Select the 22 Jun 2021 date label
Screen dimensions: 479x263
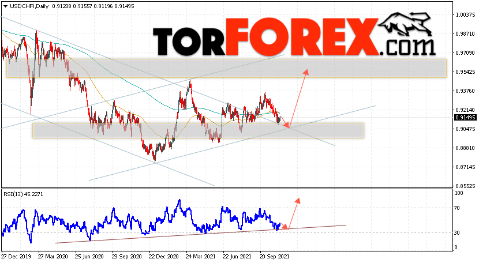(x=237, y=257)
